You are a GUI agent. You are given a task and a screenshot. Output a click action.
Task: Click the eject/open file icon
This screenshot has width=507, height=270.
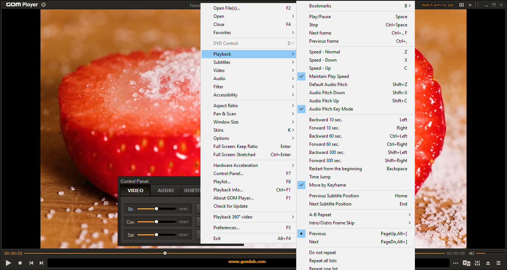point(488,263)
